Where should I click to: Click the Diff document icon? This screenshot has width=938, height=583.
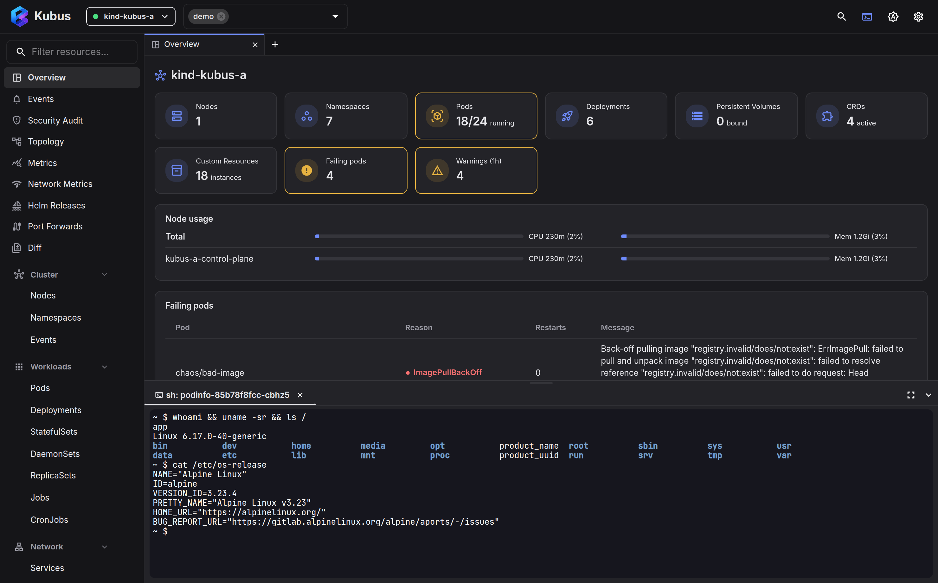(16, 248)
